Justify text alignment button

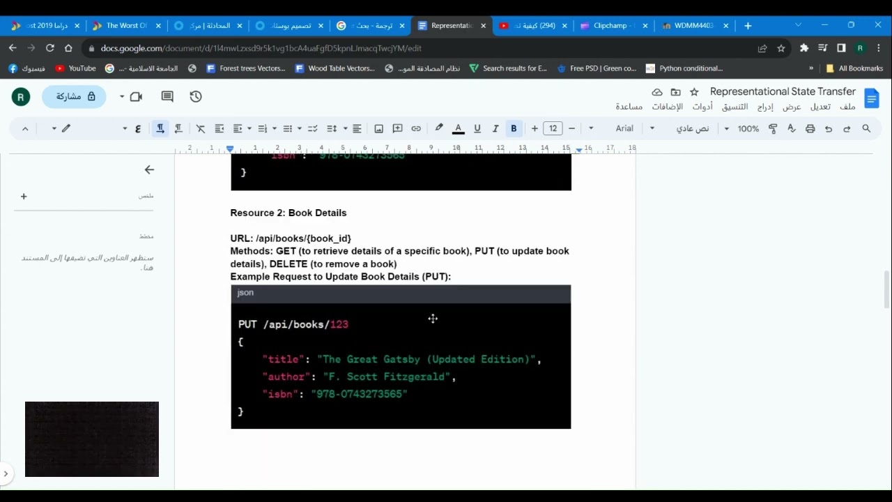(357, 128)
